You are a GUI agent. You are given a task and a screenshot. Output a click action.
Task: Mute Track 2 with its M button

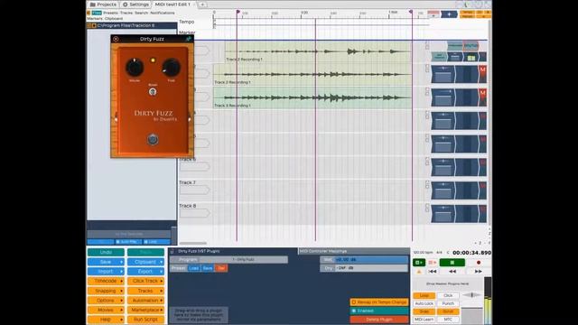(482, 70)
